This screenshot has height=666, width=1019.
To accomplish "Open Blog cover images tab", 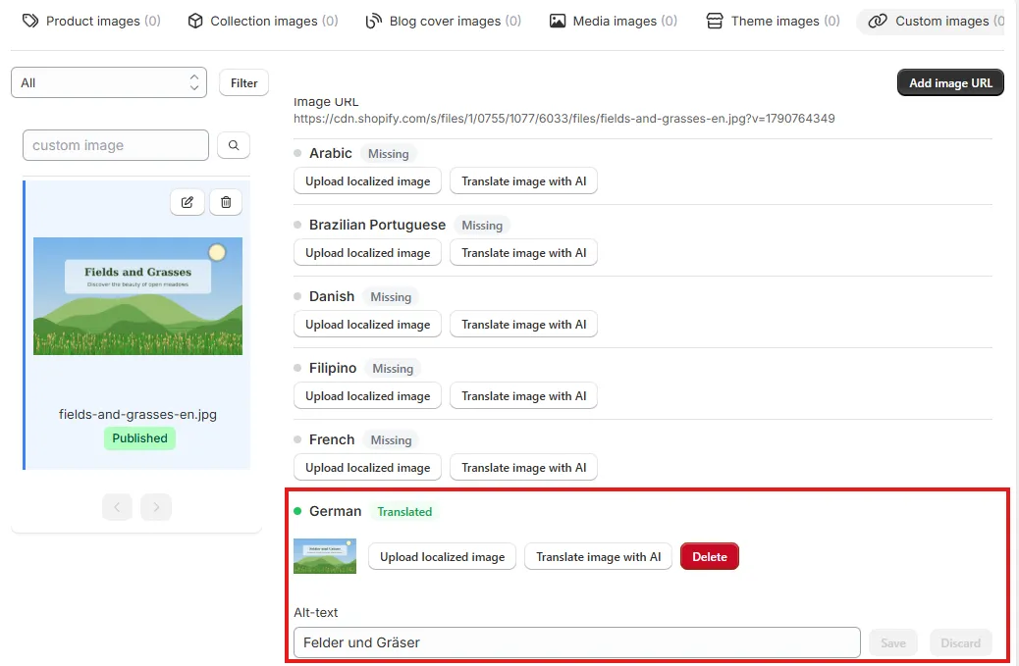I will 443,21.
